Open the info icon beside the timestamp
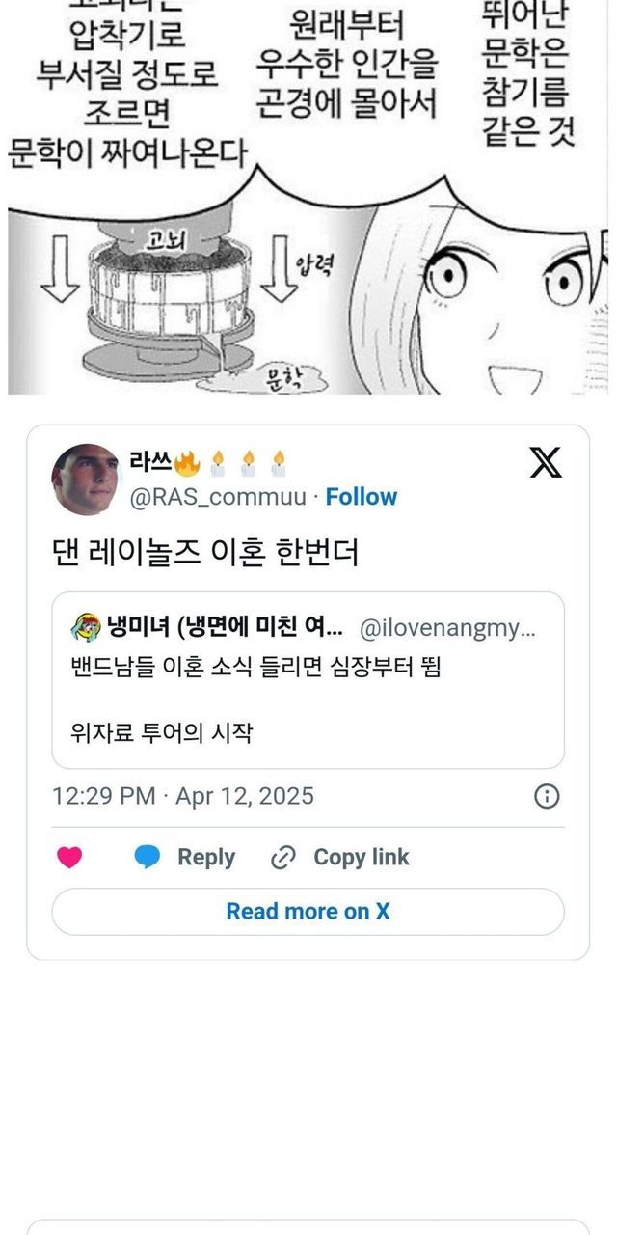 pyautogui.click(x=547, y=796)
